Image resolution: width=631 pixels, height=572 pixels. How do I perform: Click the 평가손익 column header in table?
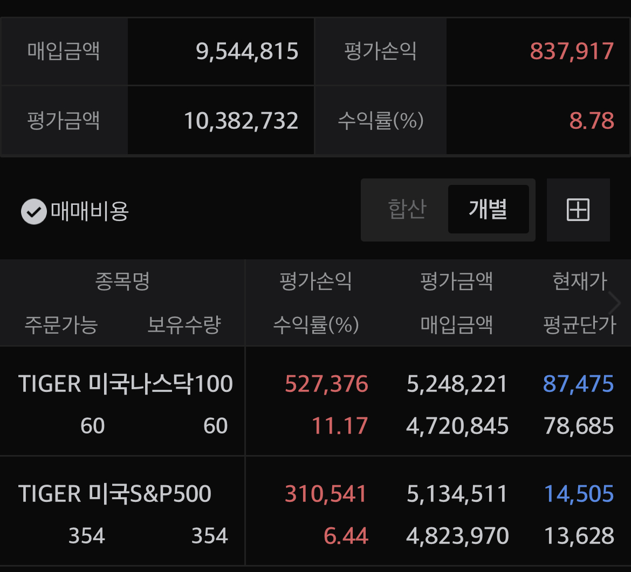tap(315, 281)
